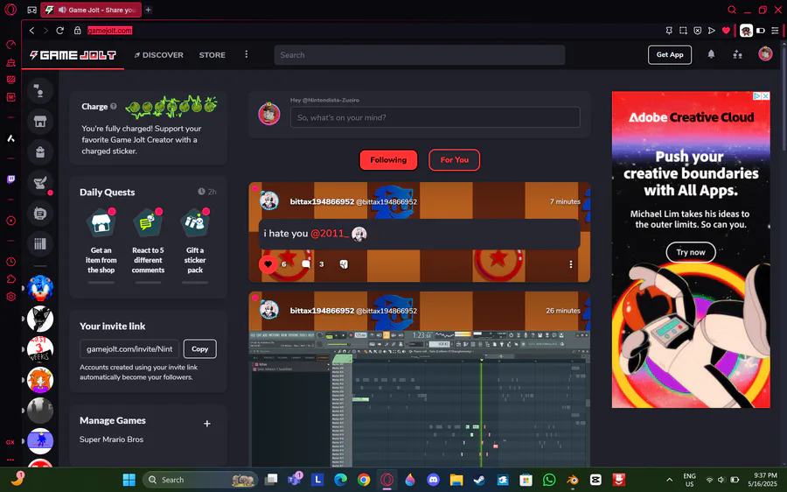Screen dimensions: 787x492
Task: Open 'Gift a sticker pack' quest
Action: coord(195,242)
